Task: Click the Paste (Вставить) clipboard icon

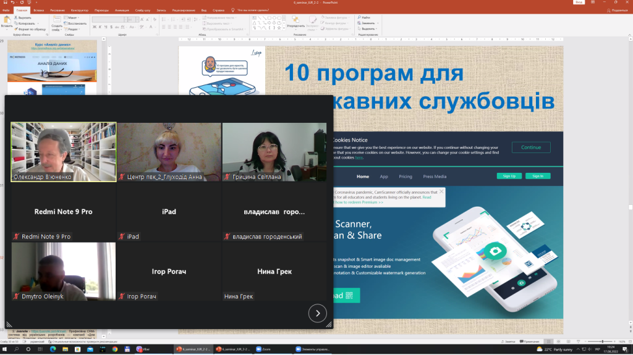Action: [x=6, y=21]
